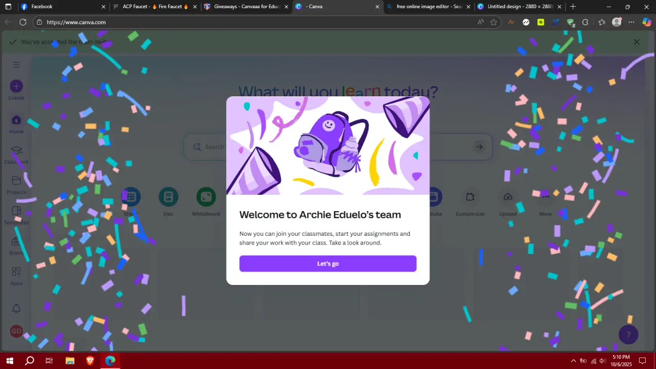Dismiss the team invite notification banner

click(x=637, y=42)
